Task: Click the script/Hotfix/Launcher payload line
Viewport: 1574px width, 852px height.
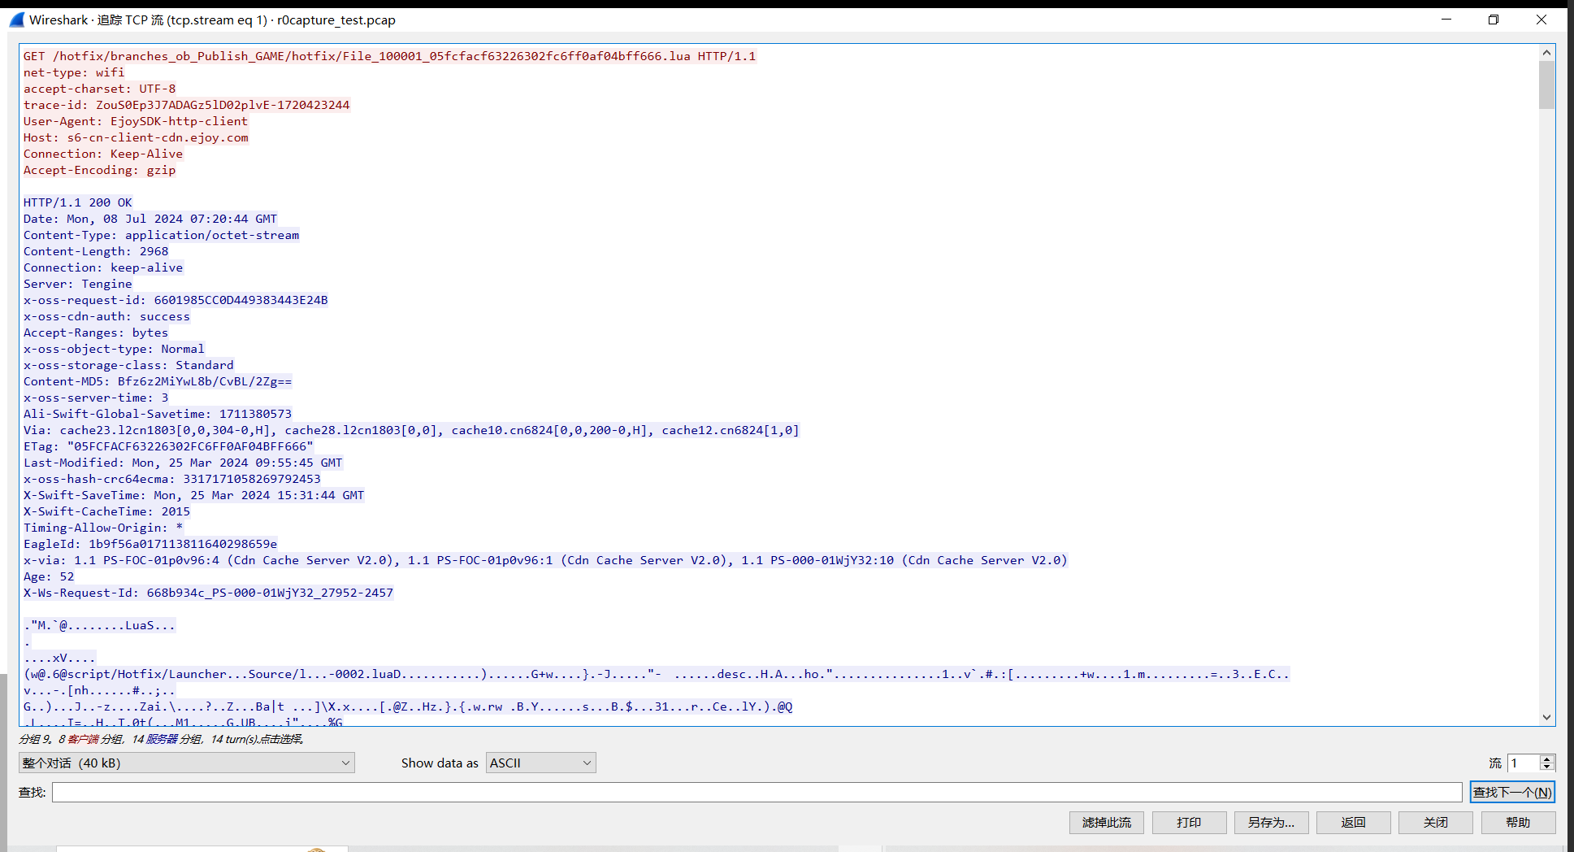Action: pos(656,674)
